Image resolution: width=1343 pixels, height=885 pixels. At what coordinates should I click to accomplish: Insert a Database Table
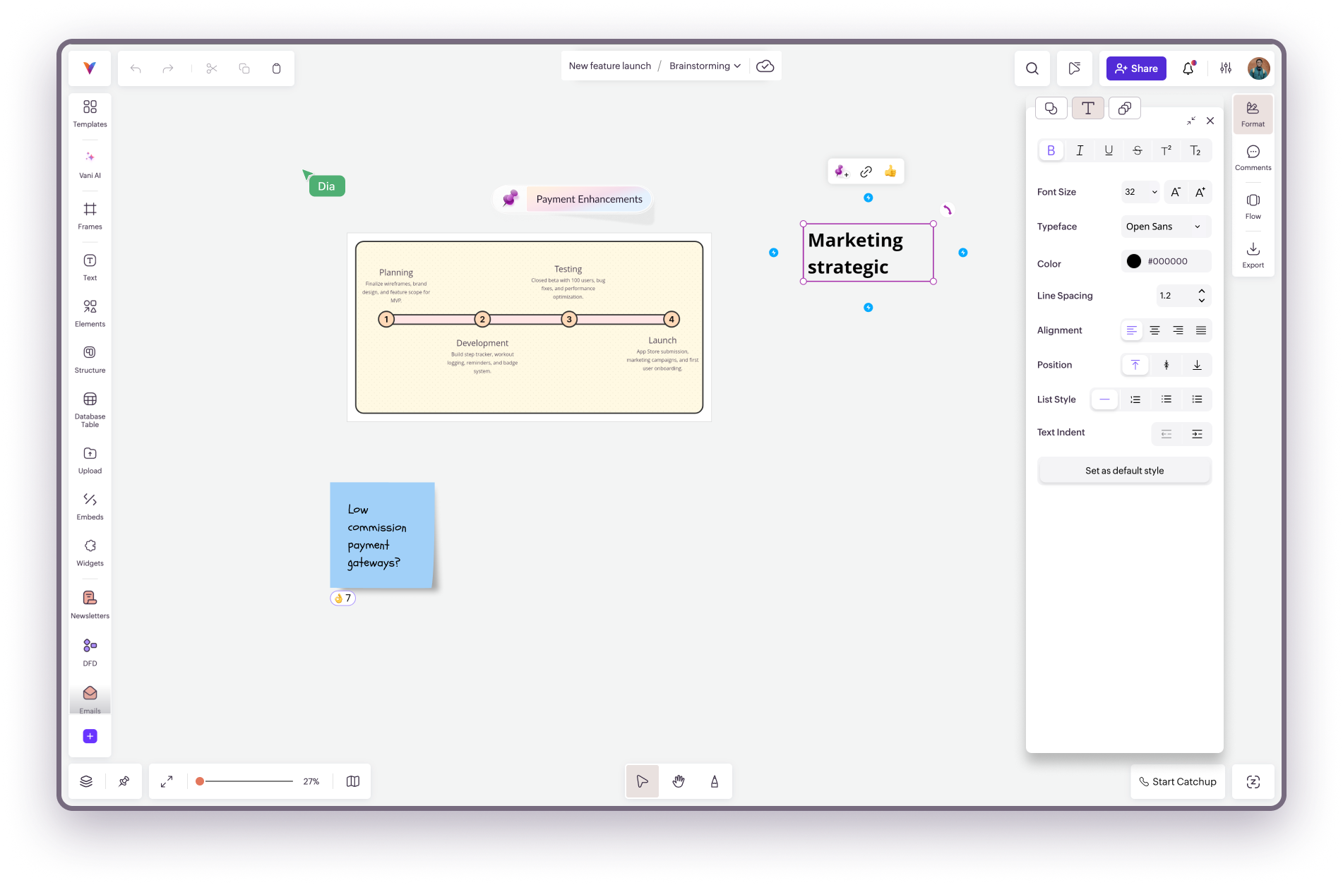coord(90,410)
